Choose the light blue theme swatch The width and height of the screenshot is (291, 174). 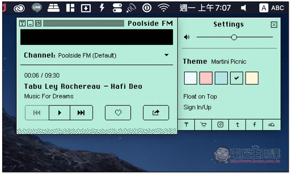(221, 78)
